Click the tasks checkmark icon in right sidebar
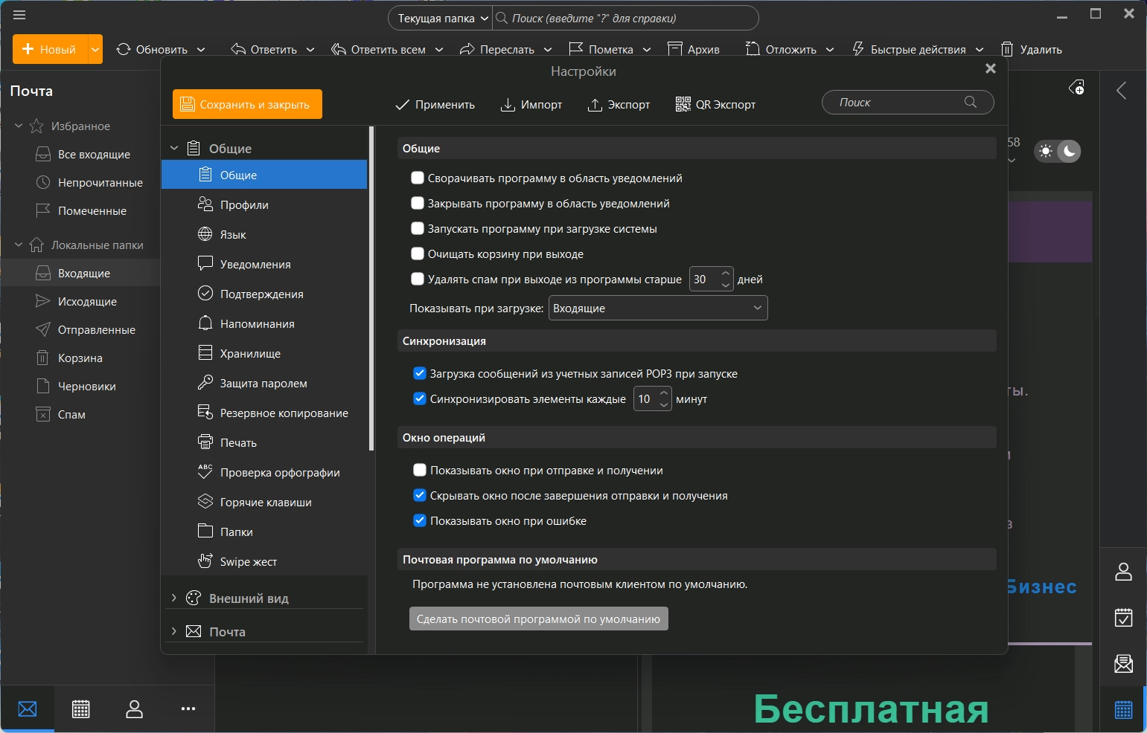The width and height of the screenshot is (1147, 733). pyautogui.click(x=1124, y=618)
